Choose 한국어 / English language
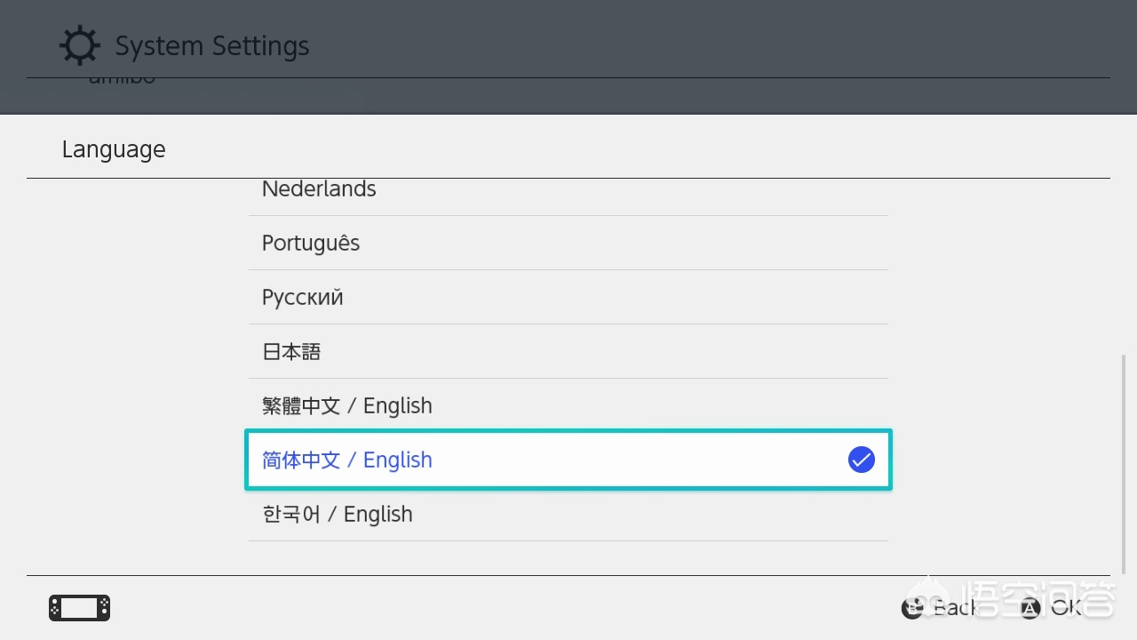Image resolution: width=1137 pixels, height=640 pixels. click(338, 515)
